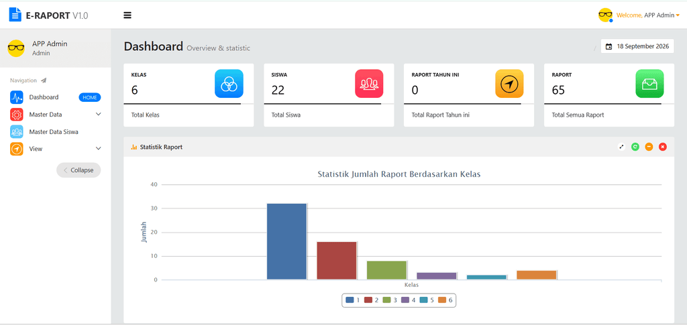This screenshot has height=325, width=687.
Task: Expand the View chevron
Action: pos(98,149)
